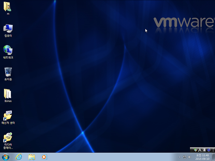The image size is (215, 161).
Task: Open the volume speaker tray icon
Action: click(x=190, y=157)
